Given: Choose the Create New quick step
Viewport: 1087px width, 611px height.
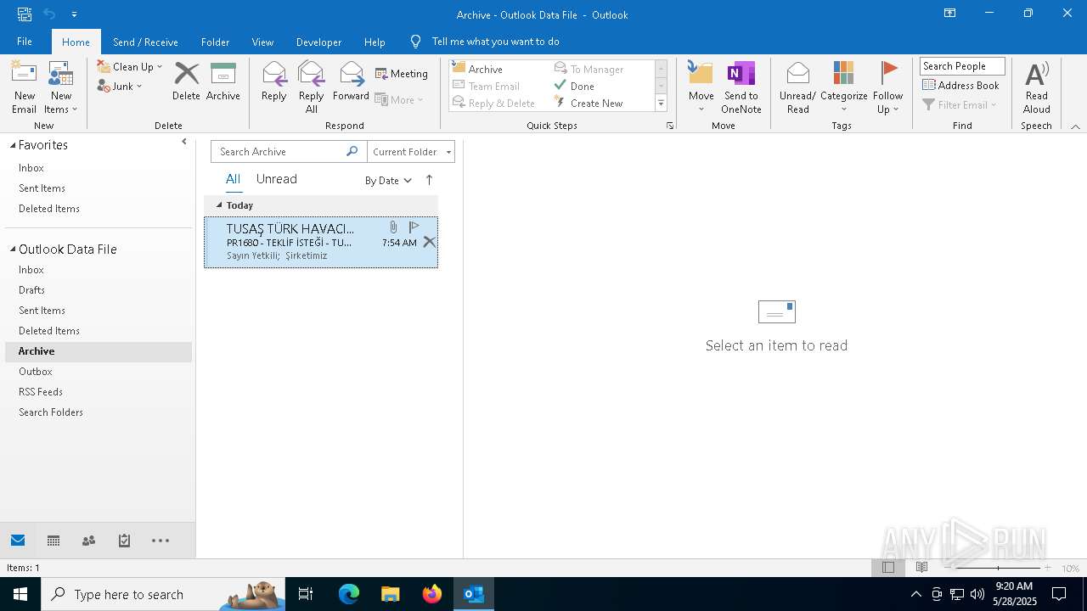Looking at the screenshot, I should coord(588,103).
